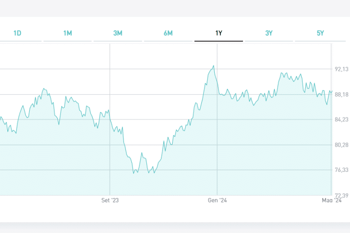Click the 84,23 y-axis value
The width and height of the screenshot is (350, 233).
[x=342, y=120]
